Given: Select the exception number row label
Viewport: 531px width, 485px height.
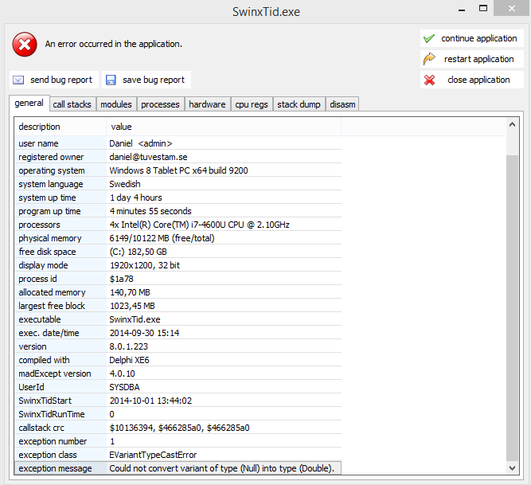Looking at the screenshot, I should [x=53, y=441].
